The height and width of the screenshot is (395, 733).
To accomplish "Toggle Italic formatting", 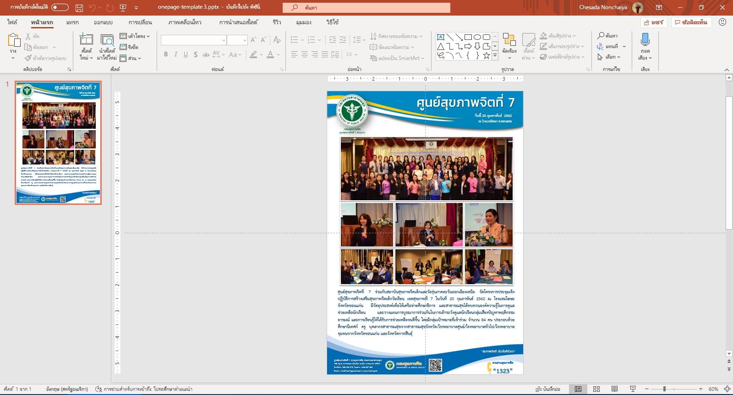I will pyautogui.click(x=175, y=55).
